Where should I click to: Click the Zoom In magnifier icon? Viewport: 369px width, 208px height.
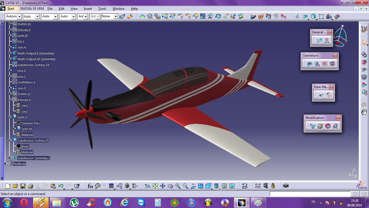coord(178,186)
